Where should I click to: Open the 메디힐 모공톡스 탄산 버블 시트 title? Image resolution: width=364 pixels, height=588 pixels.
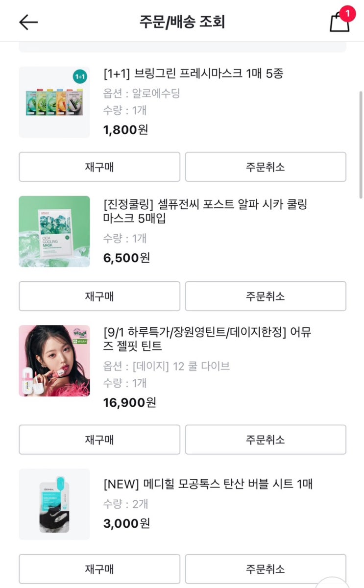208,484
